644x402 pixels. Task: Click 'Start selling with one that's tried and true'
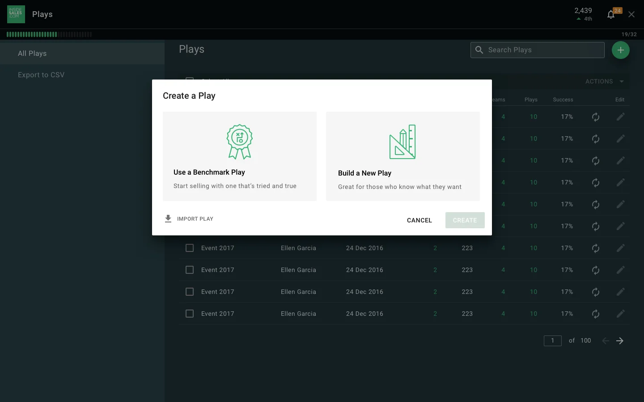point(235,186)
